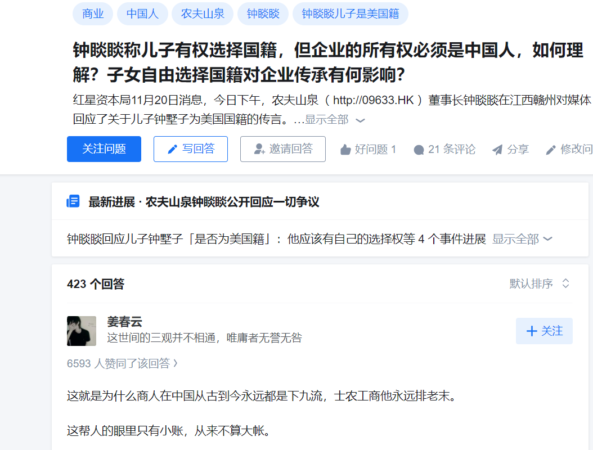
Task: Click 姜春云's avatar thumbnail
Action: [82, 331]
